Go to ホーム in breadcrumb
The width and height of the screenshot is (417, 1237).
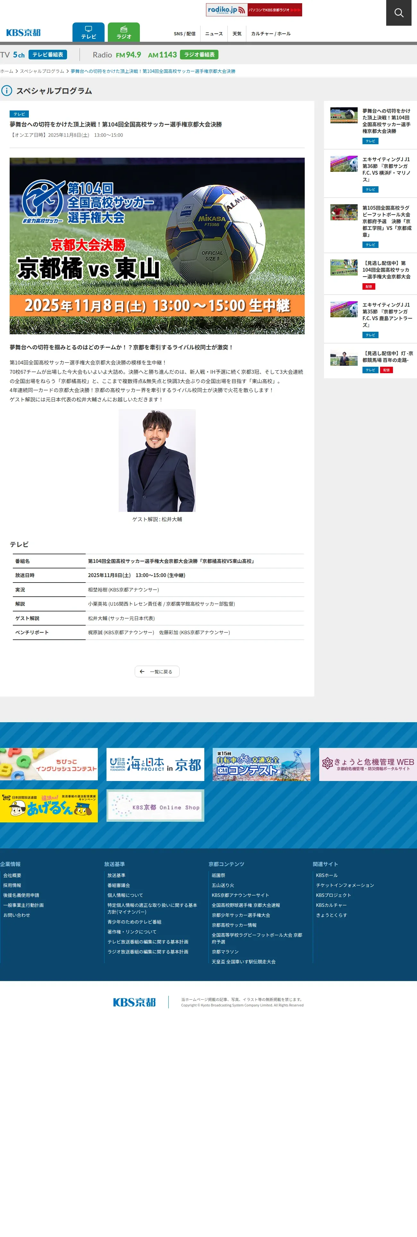click(7, 71)
